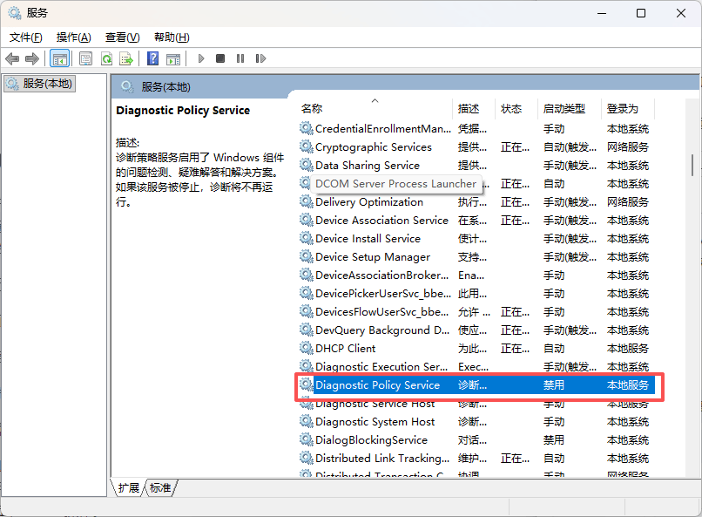Click gear icon beside DialogBlockingService
702x517 pixels.
pyautogui.click(x=307, y=440)
